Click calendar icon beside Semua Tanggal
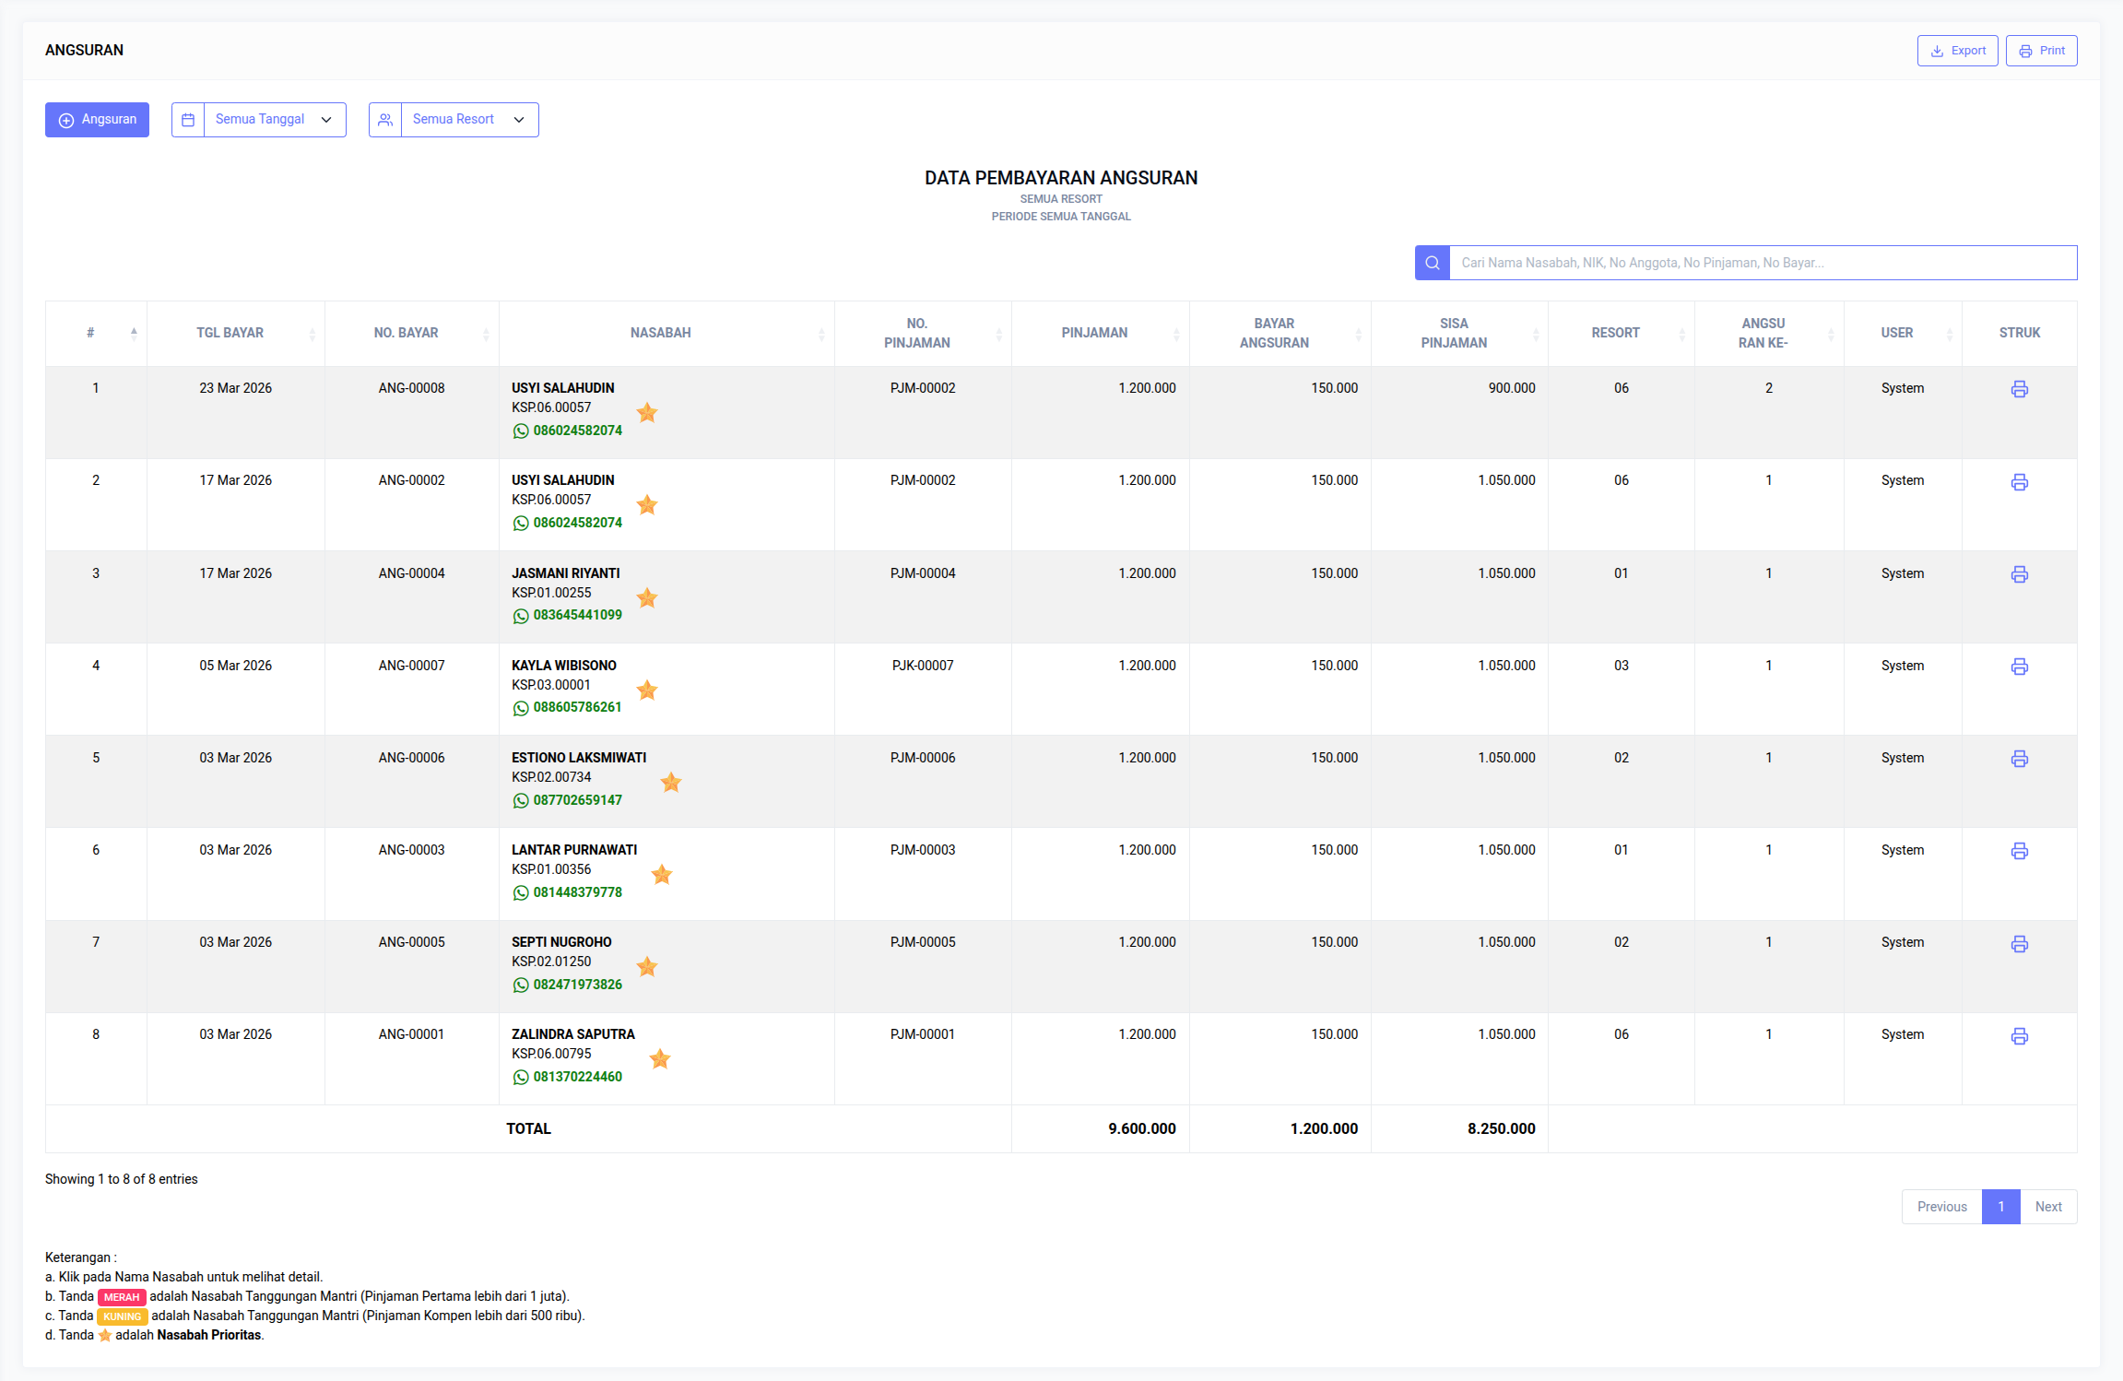This screenshot has width=2123, height=1381. [x=188, y=120]
